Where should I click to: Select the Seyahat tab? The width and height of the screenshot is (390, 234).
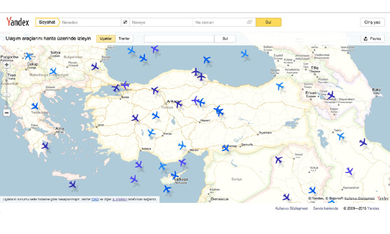pyautogui.click(x=47, y=22)
